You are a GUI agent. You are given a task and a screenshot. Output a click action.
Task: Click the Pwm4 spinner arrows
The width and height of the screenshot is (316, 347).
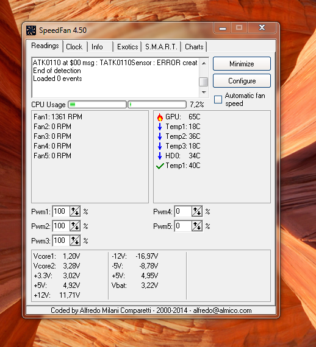pyautogui.click(x=197, y=212)
